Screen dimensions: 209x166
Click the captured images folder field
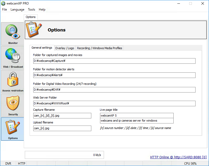click(x=114, y=61)
